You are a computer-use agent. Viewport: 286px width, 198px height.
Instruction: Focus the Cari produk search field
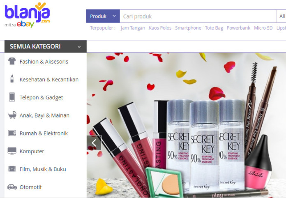pos(198,16)
